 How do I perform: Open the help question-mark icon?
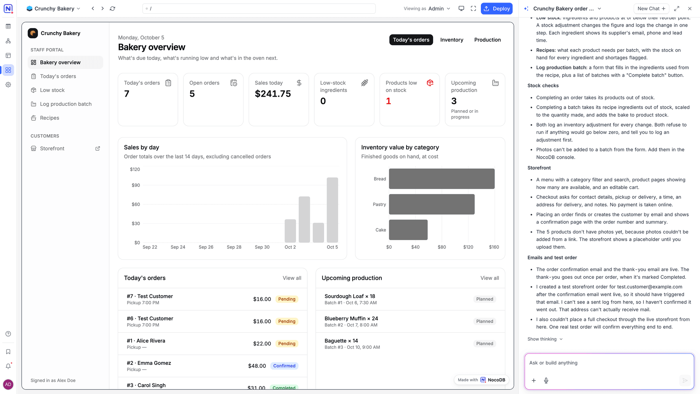pyautogui.click(x=8, y=334)
